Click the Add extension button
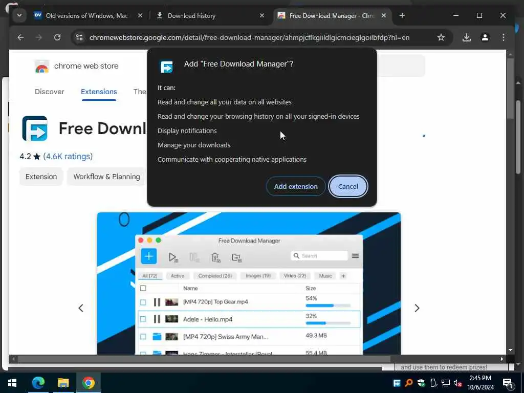The height and width of the screenshot is (393, 524). tap(296, 186)
